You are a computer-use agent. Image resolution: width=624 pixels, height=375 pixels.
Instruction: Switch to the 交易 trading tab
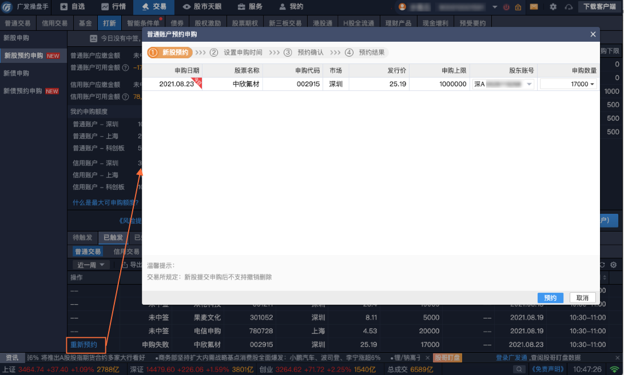[x=154, y=7]
